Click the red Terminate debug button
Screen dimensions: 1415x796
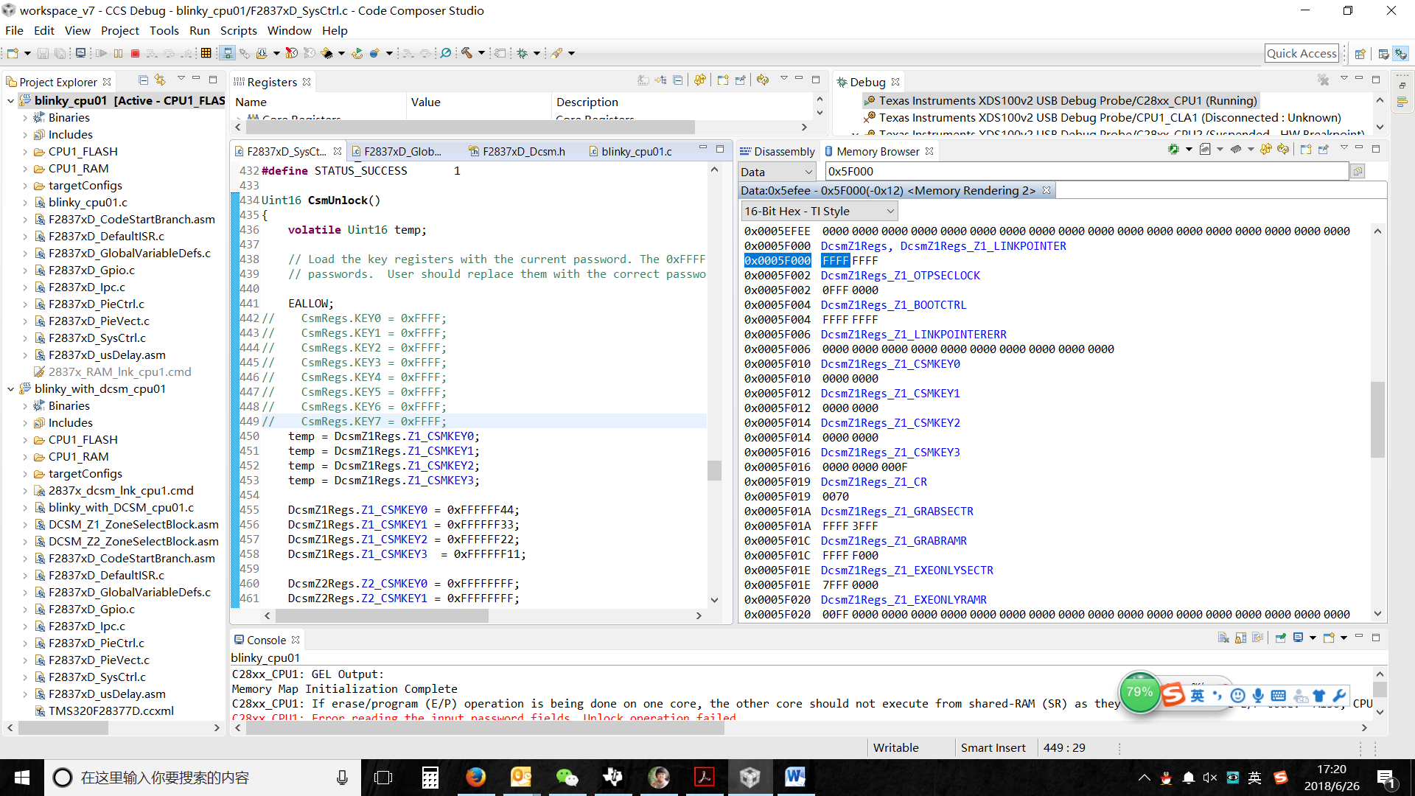point(135,53)
